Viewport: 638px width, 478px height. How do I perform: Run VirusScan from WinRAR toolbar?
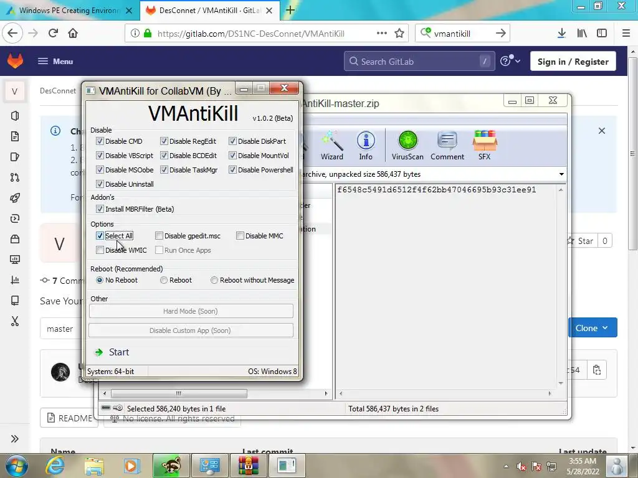click(x=407, y=145)
